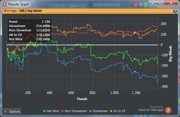Toggle the Showdown legend blue swatch
Screen dimensions: 180x117
coord(90,111)
